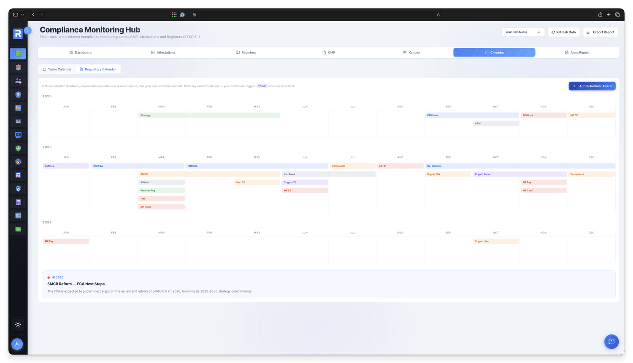The height and width of the screenshot is (363, 633).
Task: Open the purple list document sidebar icon
Action: 18,202
